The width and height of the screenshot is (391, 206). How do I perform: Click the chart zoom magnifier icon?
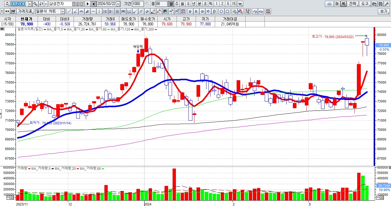point(235,11)
